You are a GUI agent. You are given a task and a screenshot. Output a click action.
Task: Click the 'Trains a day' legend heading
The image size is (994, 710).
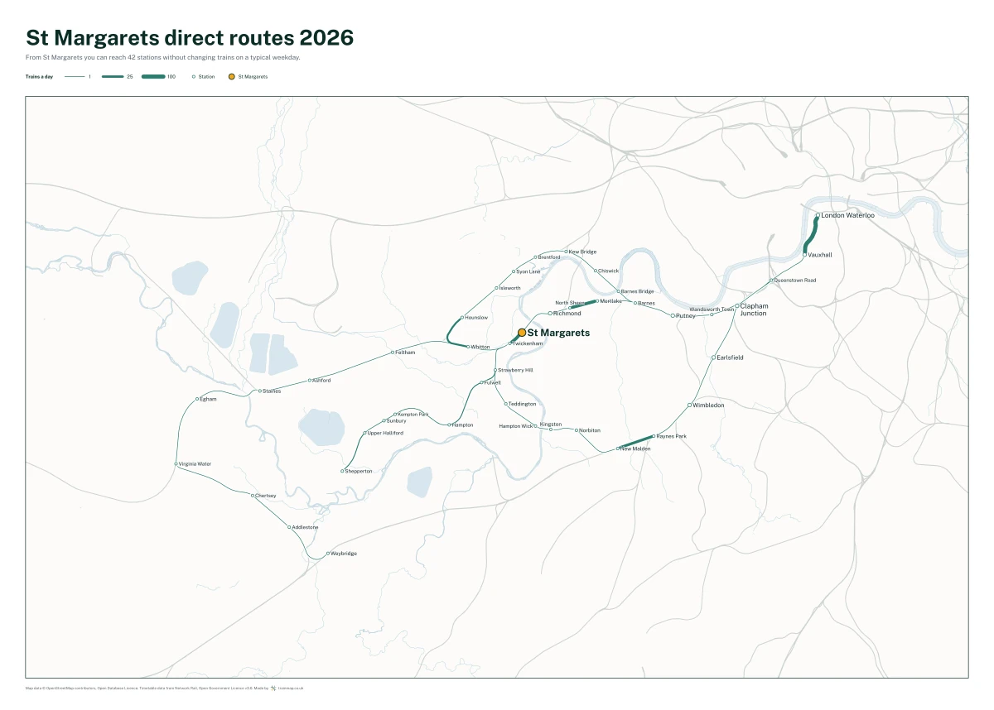(x=40, y=76)
